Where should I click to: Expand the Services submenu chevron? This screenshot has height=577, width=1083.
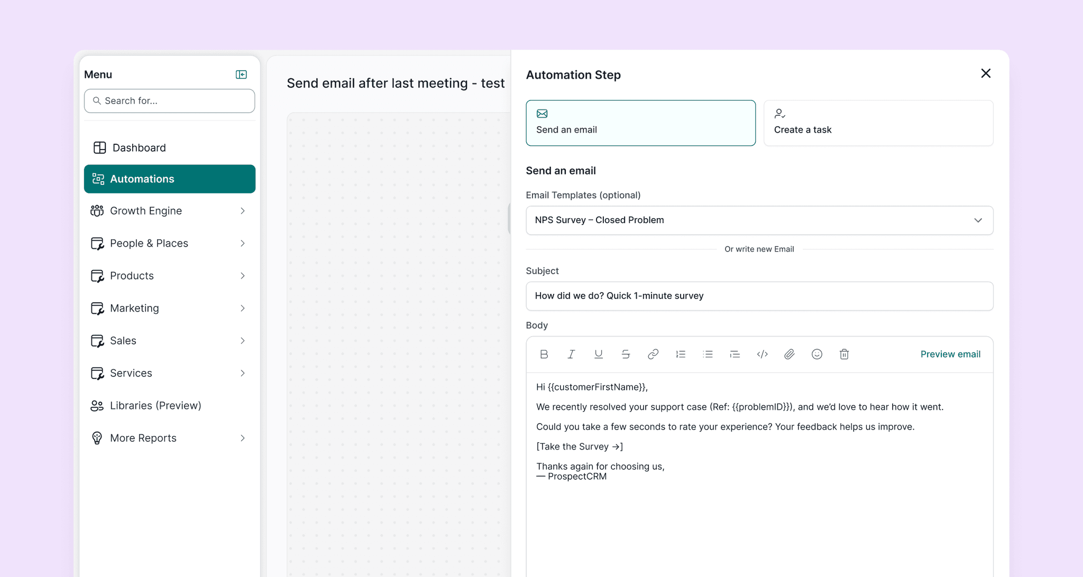pyautogui.click(x=243, y=374)
